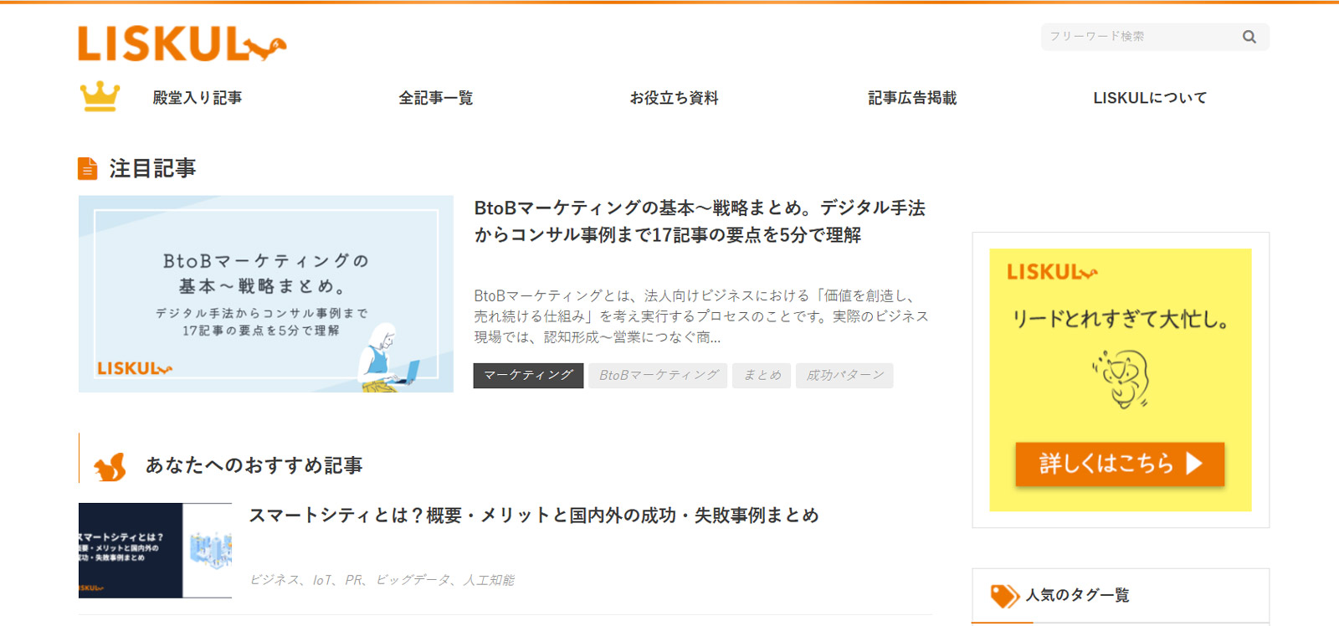Open the BtoBマーケティングの基本 article title
This screenshot has width=1339, height=626.
(700, 221)
